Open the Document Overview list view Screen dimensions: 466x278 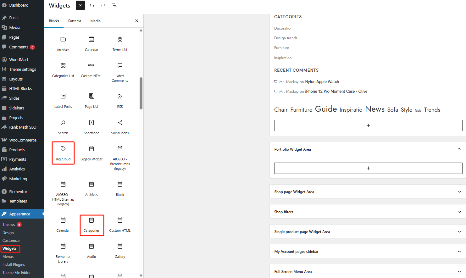click(x=114, y=5)
